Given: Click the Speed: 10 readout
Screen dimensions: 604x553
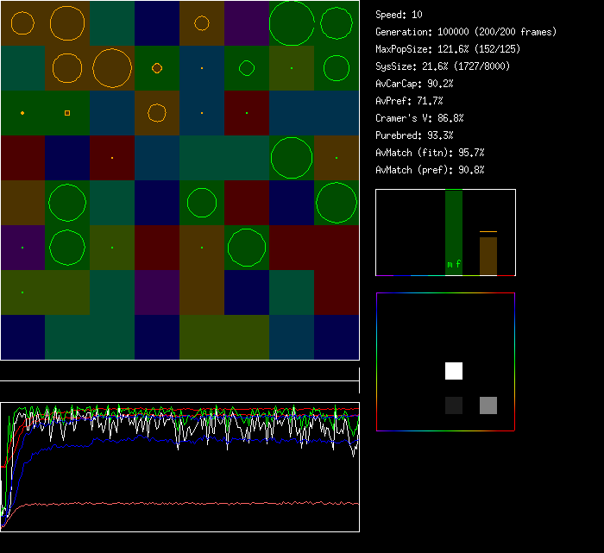Looking at the screenshot, I should (x=400, y=15).
